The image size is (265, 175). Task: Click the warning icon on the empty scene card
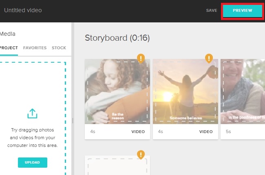click(x=141, y=155)
